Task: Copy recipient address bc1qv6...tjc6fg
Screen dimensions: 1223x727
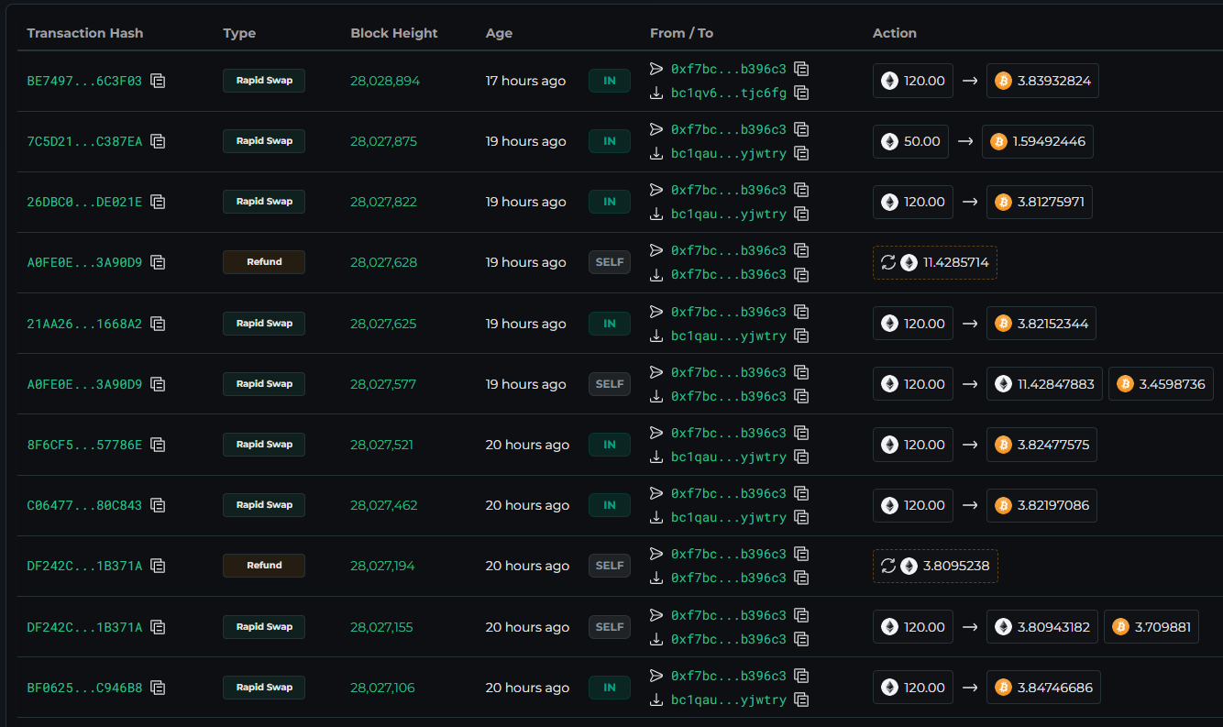Action: [x=801, y=93]
